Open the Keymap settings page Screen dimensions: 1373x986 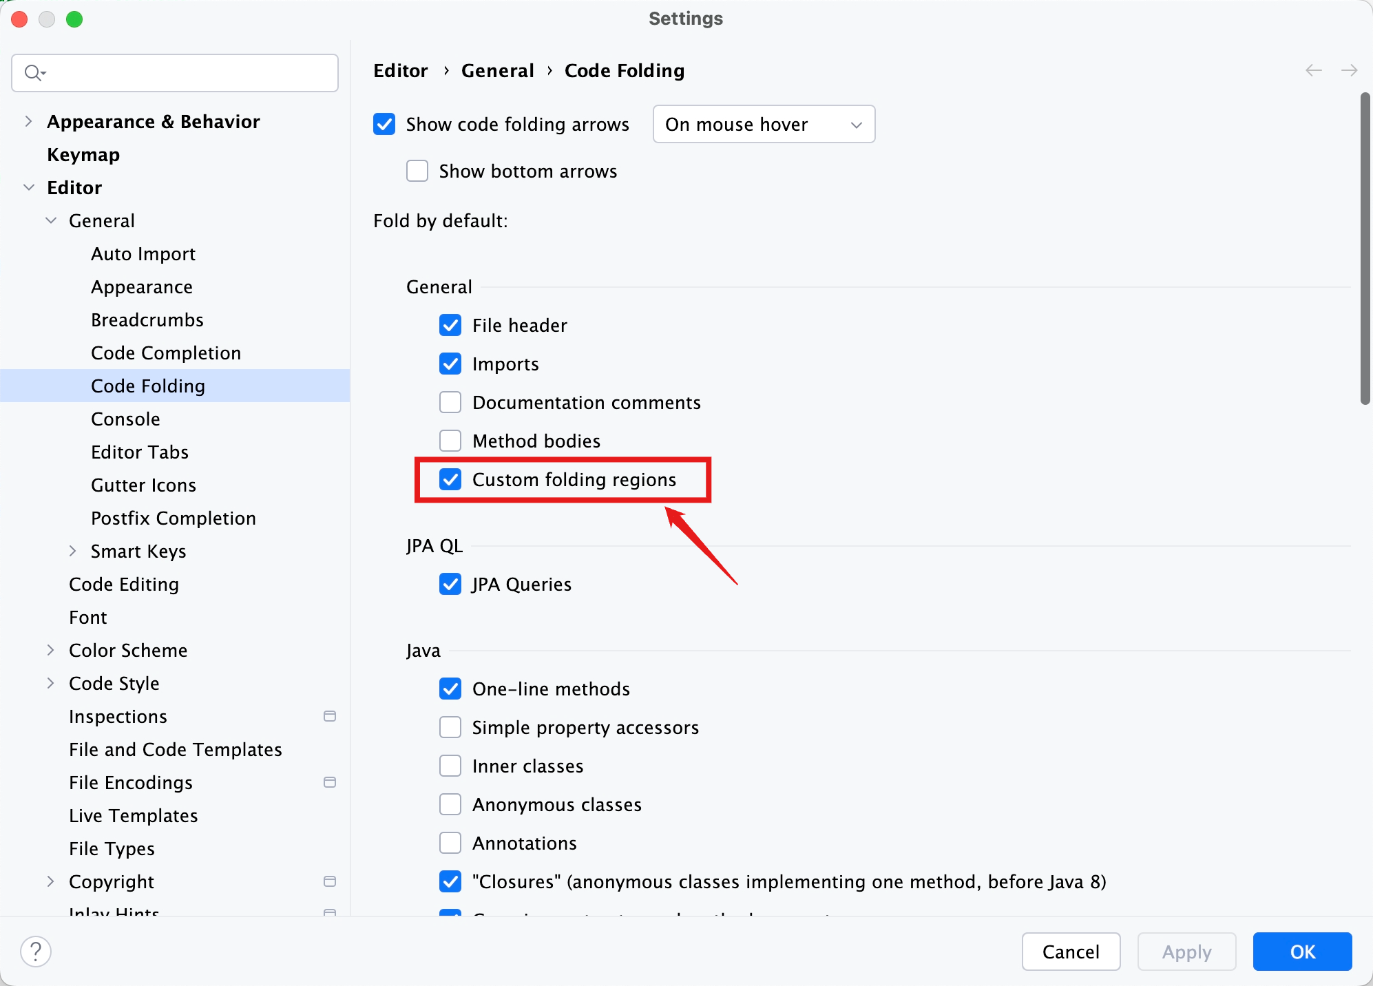coord(83,154)
